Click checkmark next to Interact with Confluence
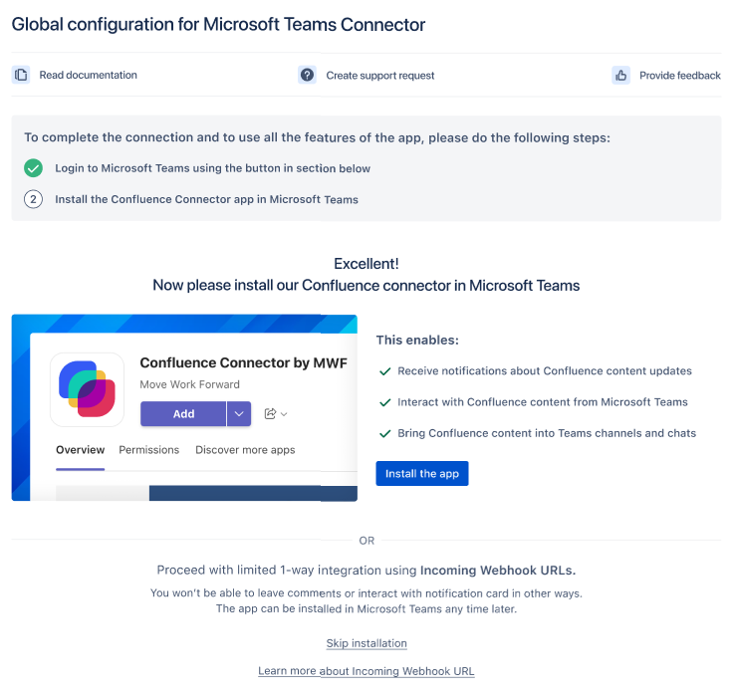Screen dimensions: 734x699 coord(384,402)
